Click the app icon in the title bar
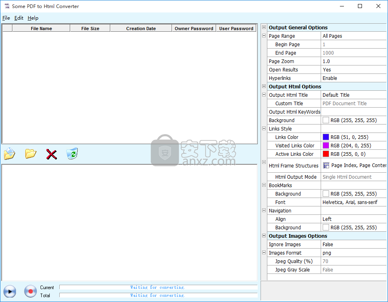Viewport: 388px width, 302px height. [x=7, y=6]
